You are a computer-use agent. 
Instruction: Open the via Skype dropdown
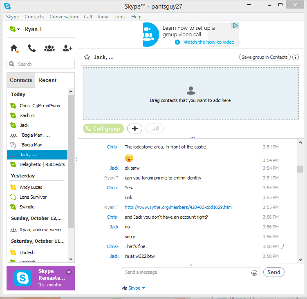137,288
